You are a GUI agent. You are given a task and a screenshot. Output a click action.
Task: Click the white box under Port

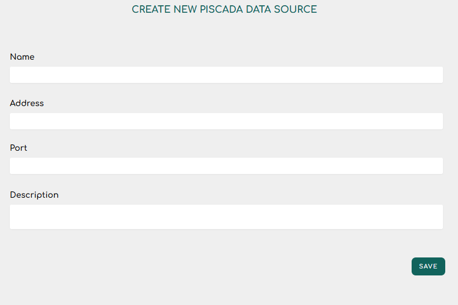tap(226, 166)
